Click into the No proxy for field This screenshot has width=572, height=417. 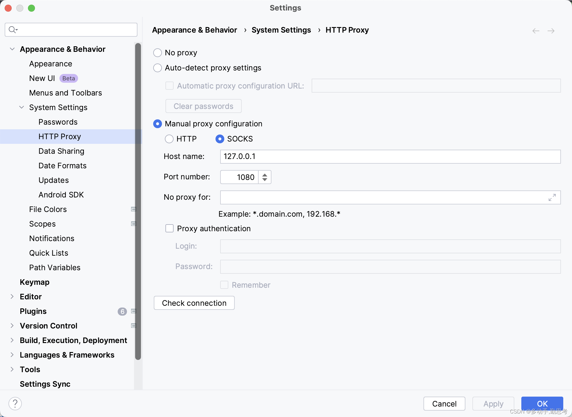click(391, 197)
